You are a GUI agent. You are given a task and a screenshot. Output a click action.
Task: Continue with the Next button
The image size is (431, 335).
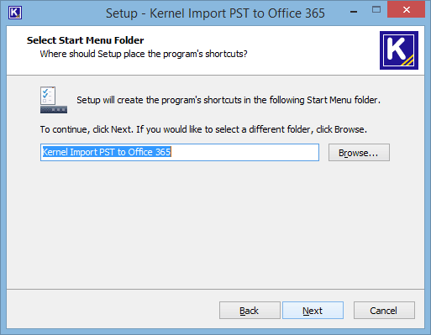coord(313,310)
